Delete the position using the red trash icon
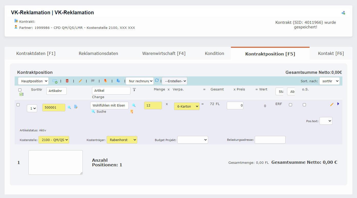This screenshot has height=198, width=357. pyautogui.click(x=67, y=81)
